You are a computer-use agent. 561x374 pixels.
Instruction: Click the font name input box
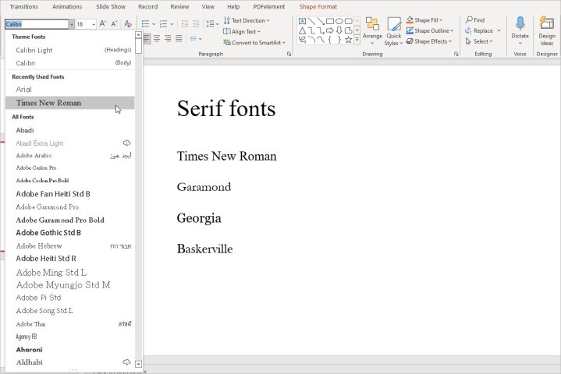pyautogui.click(x=36, y=24)
